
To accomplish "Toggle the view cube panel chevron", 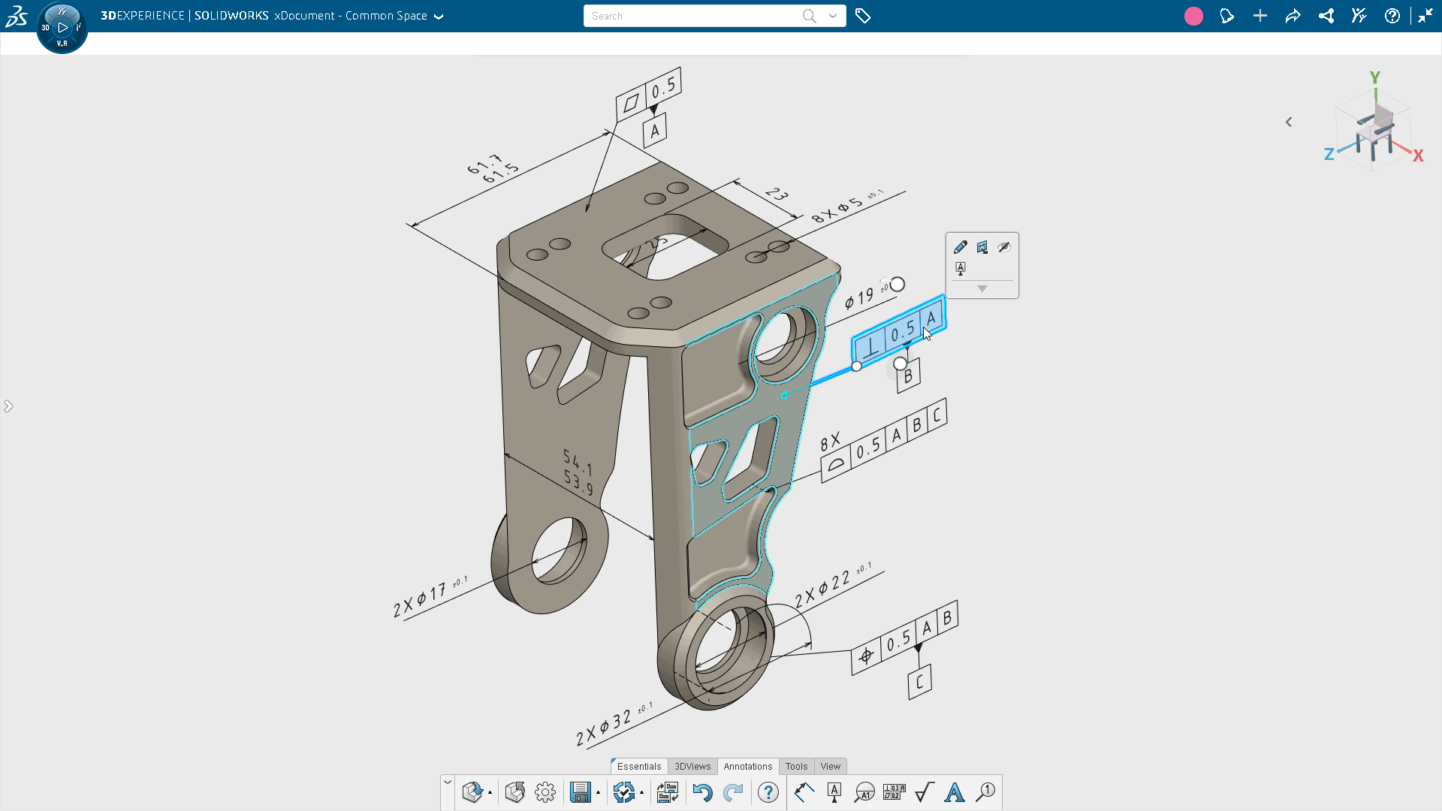I will tap(1289, 122).
